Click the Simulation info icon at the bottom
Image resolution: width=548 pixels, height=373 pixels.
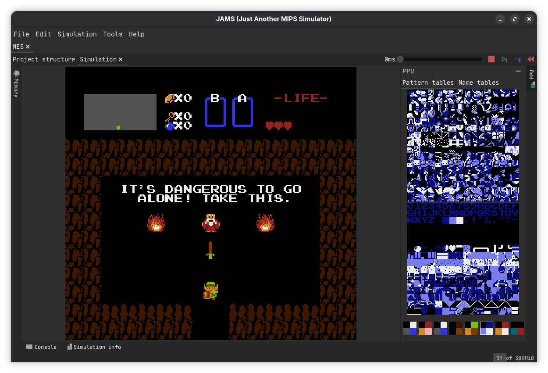click(x=69, y=347)
